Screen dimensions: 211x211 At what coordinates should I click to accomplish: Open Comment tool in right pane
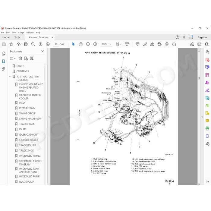point(207,121)
